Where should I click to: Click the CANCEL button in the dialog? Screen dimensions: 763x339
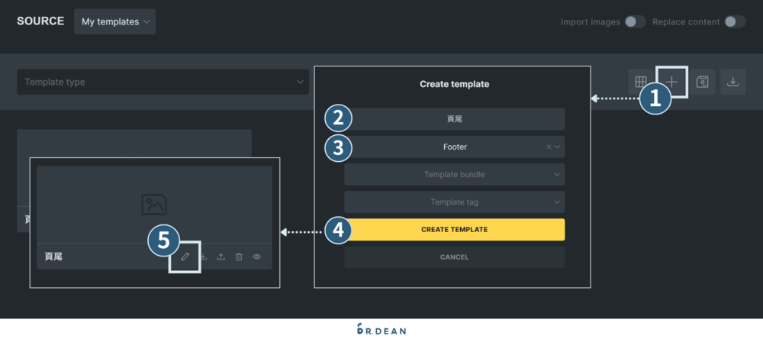coord(454,257)
